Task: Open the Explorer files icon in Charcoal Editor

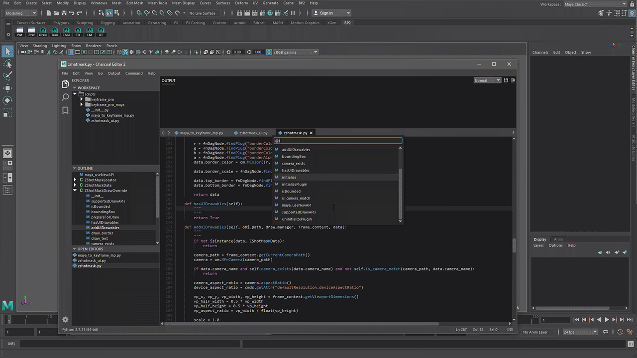Action: coord(65,85)
